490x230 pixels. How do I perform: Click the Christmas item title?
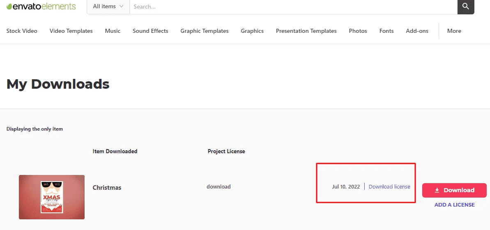pos(107,188)
